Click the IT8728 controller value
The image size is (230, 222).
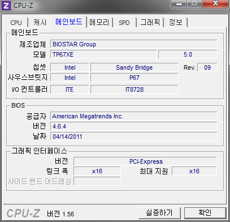134,89
